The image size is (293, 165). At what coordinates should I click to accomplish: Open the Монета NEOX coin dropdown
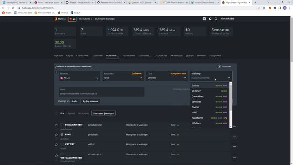(79, 76)
